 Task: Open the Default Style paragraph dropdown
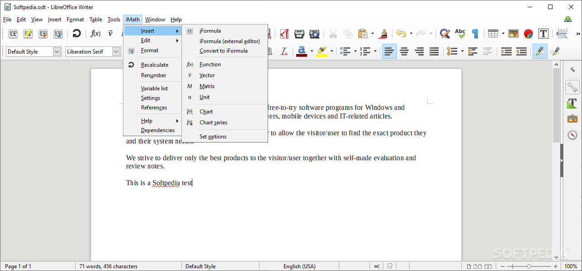(x=57, y=51)
